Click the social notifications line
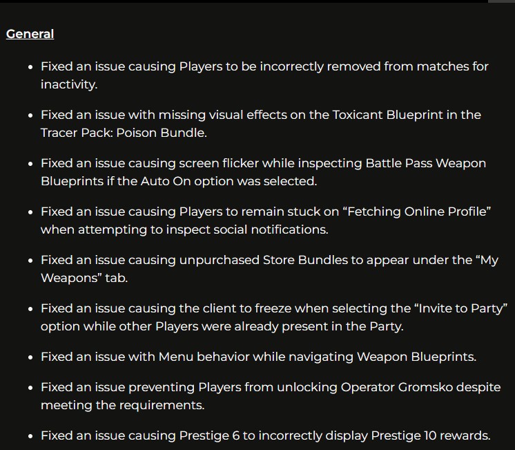The height and width of the screenshot is (450, 515). click(184, 229)
